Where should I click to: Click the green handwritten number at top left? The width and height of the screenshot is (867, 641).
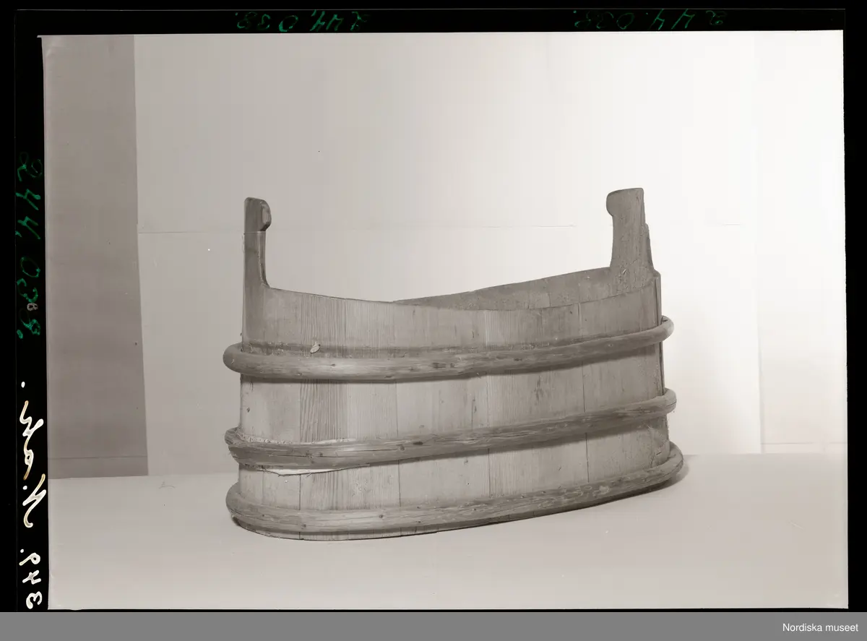tap(302, 21)
